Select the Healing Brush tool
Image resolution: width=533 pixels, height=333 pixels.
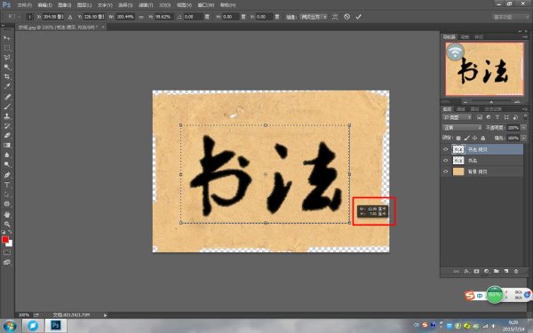tap(7, 97)
